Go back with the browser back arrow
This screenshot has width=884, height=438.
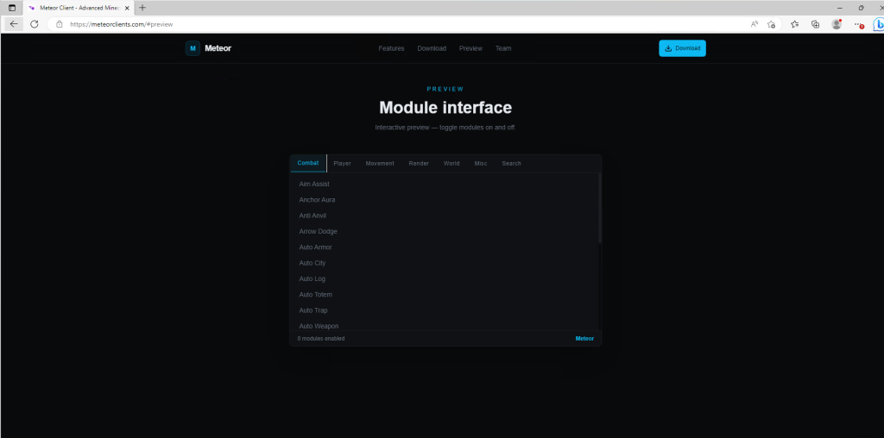(x=14, y=24)
